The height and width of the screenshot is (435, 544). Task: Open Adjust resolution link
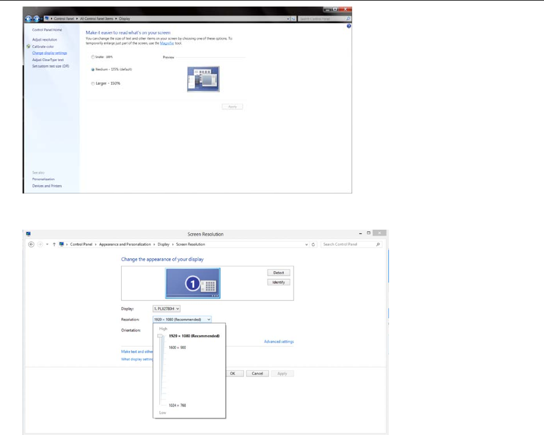click(x=45, y=40)
